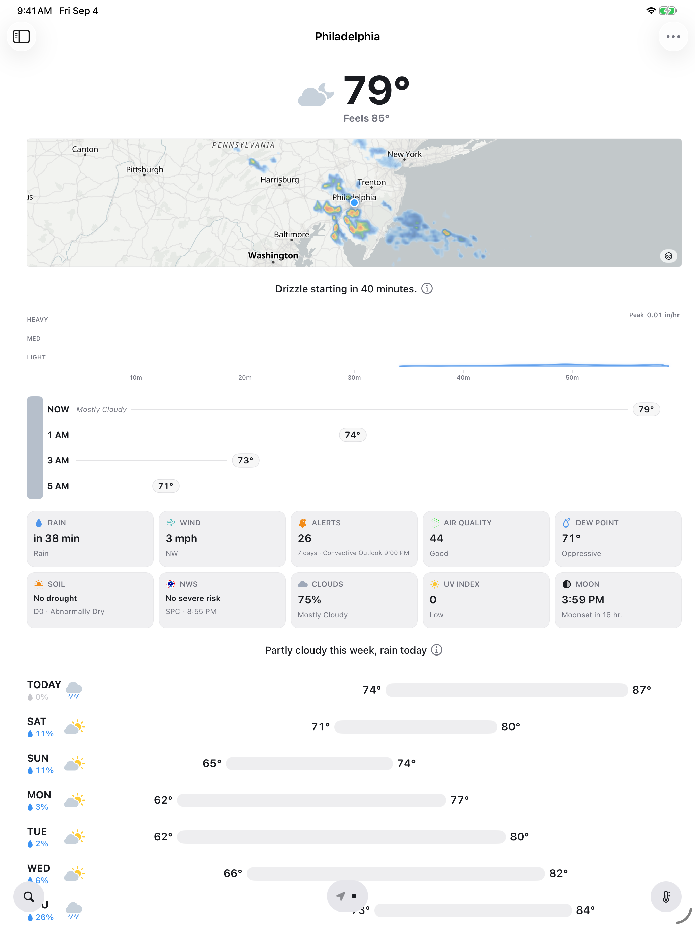Screen dimensions: 695x927
Task: Tap the TODAY 74° to 87° temperature bar
Action: 506,690
